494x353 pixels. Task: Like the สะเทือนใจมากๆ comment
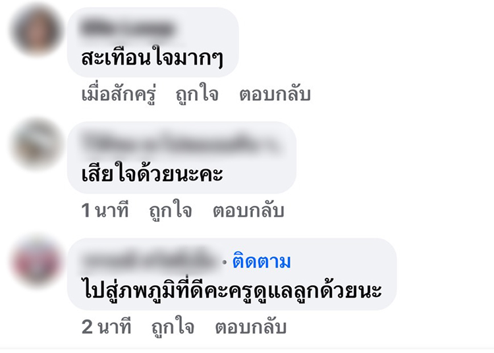(x=197, y=94)
